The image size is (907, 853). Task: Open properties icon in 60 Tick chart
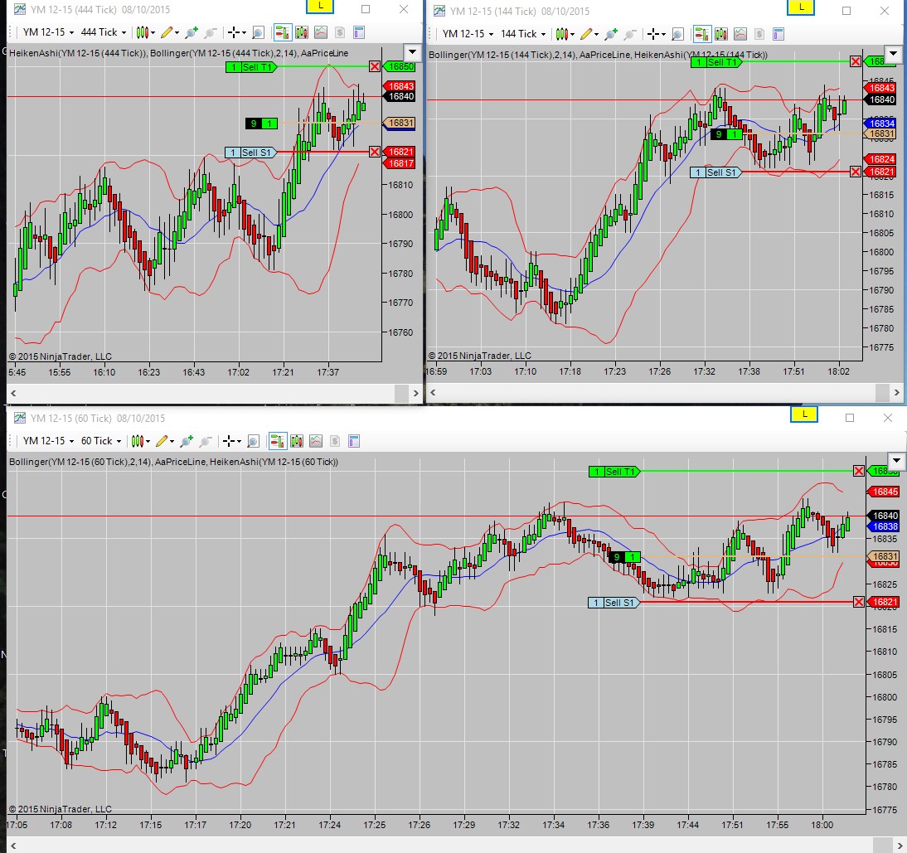tap(354, 441)
